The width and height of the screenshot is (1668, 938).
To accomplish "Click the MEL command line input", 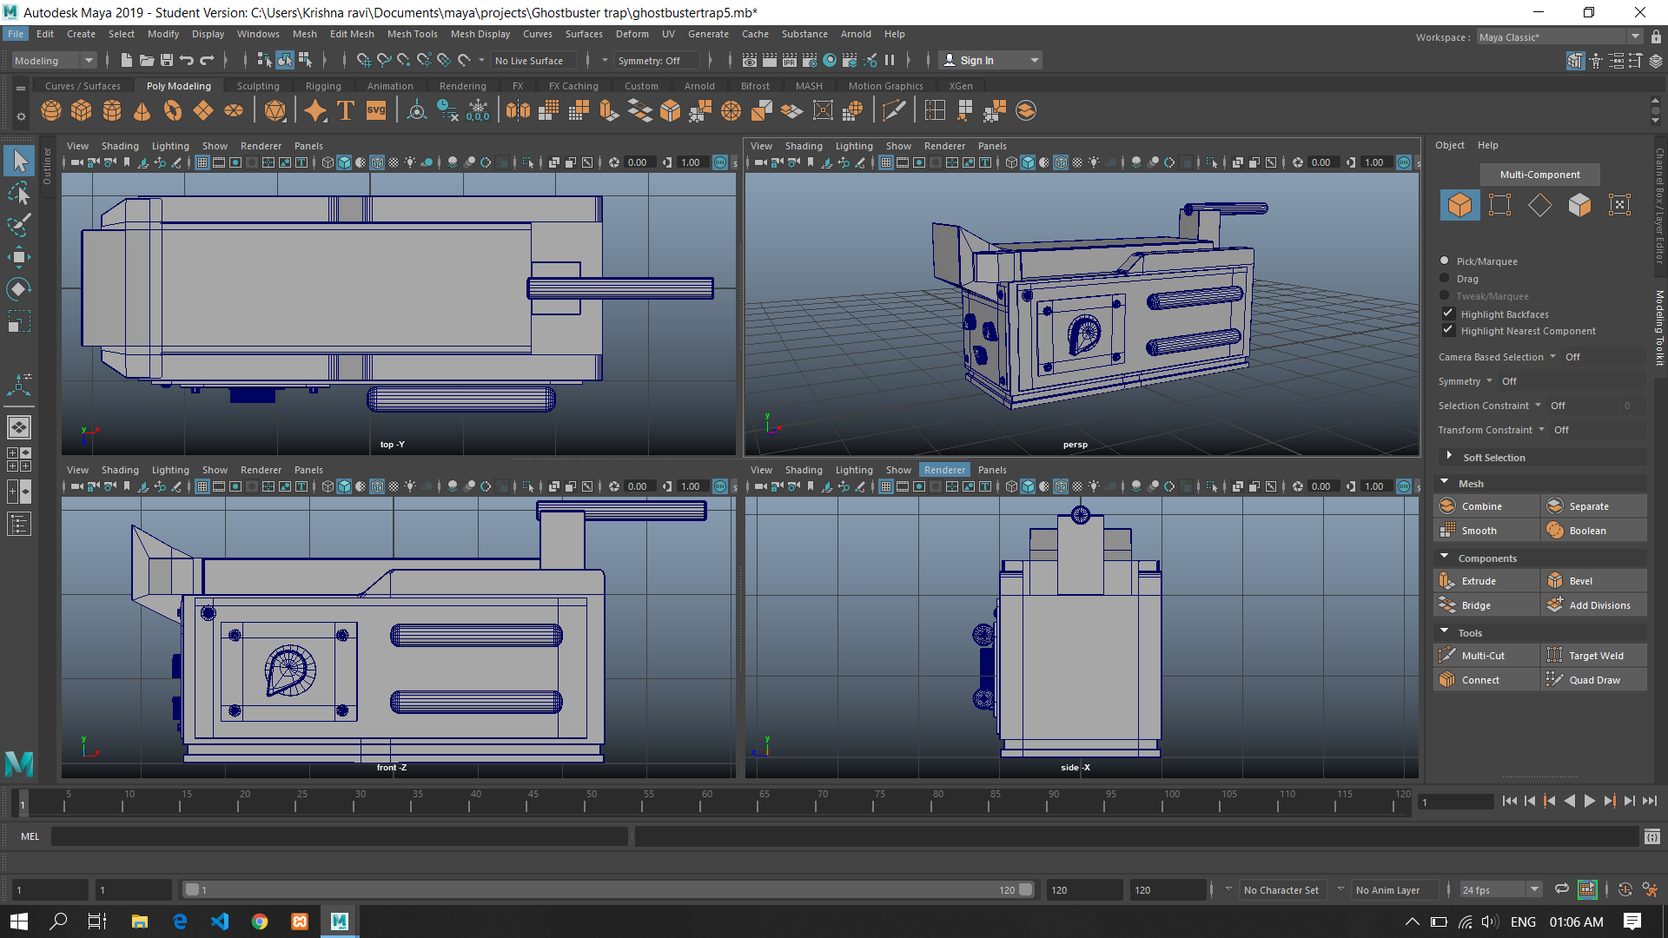I will click(340, 836).
